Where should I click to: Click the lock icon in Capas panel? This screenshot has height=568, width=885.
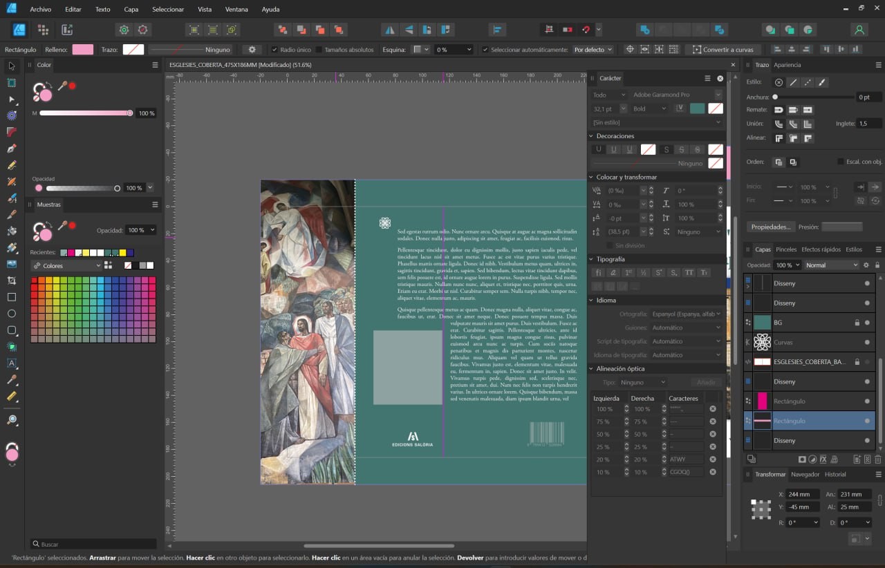point(877,265)
